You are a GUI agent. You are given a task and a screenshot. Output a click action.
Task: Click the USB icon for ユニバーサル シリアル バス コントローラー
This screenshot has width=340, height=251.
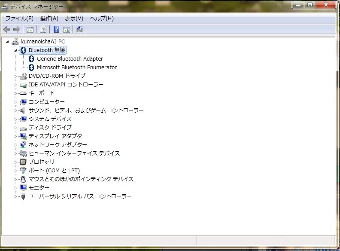(23, 196)
